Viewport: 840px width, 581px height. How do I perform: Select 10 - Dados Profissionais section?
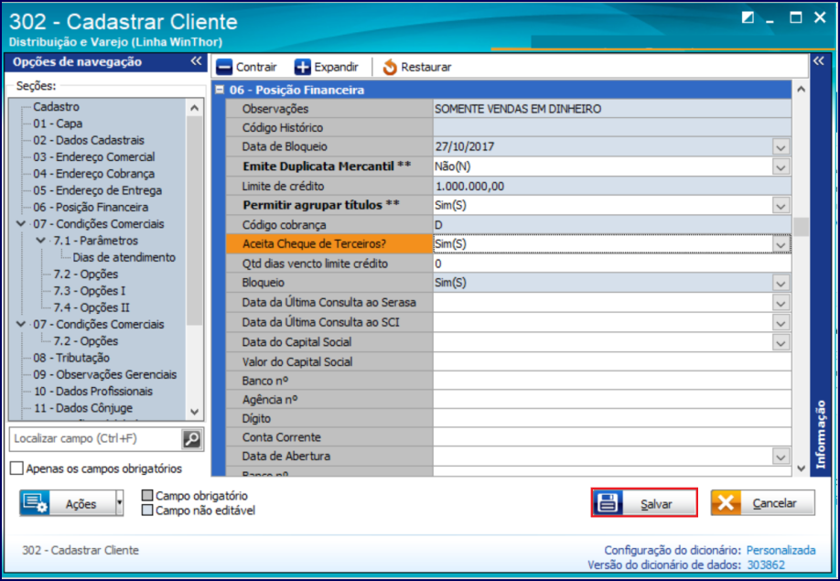click(x=93, y=392)
